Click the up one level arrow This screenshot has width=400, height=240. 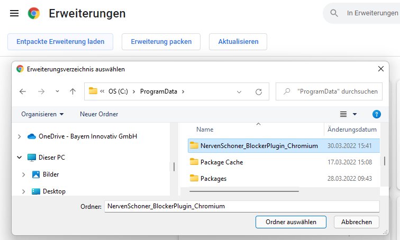click(72, 91)
